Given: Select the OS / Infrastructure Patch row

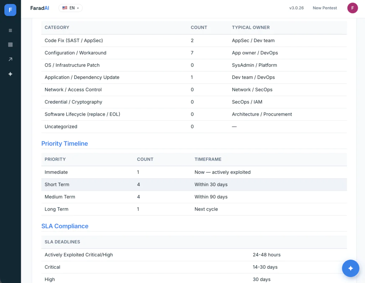Looking at the screenshot, I should tap(194, 65).
